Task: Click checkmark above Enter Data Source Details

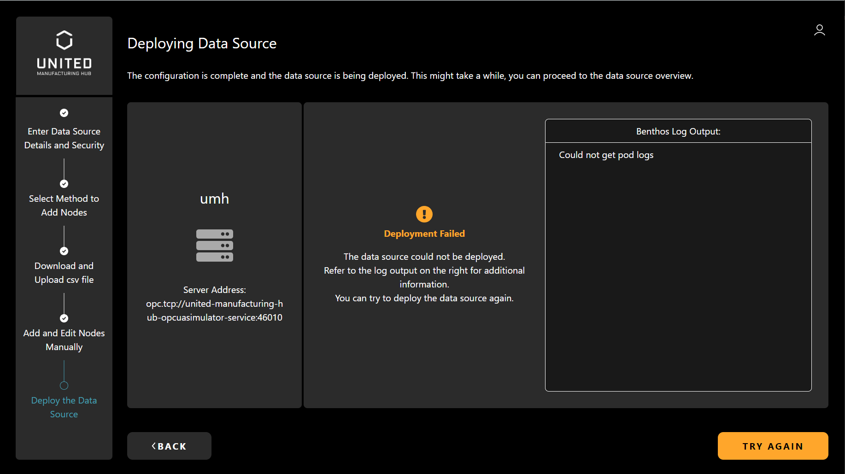Action: pos(64,113)
